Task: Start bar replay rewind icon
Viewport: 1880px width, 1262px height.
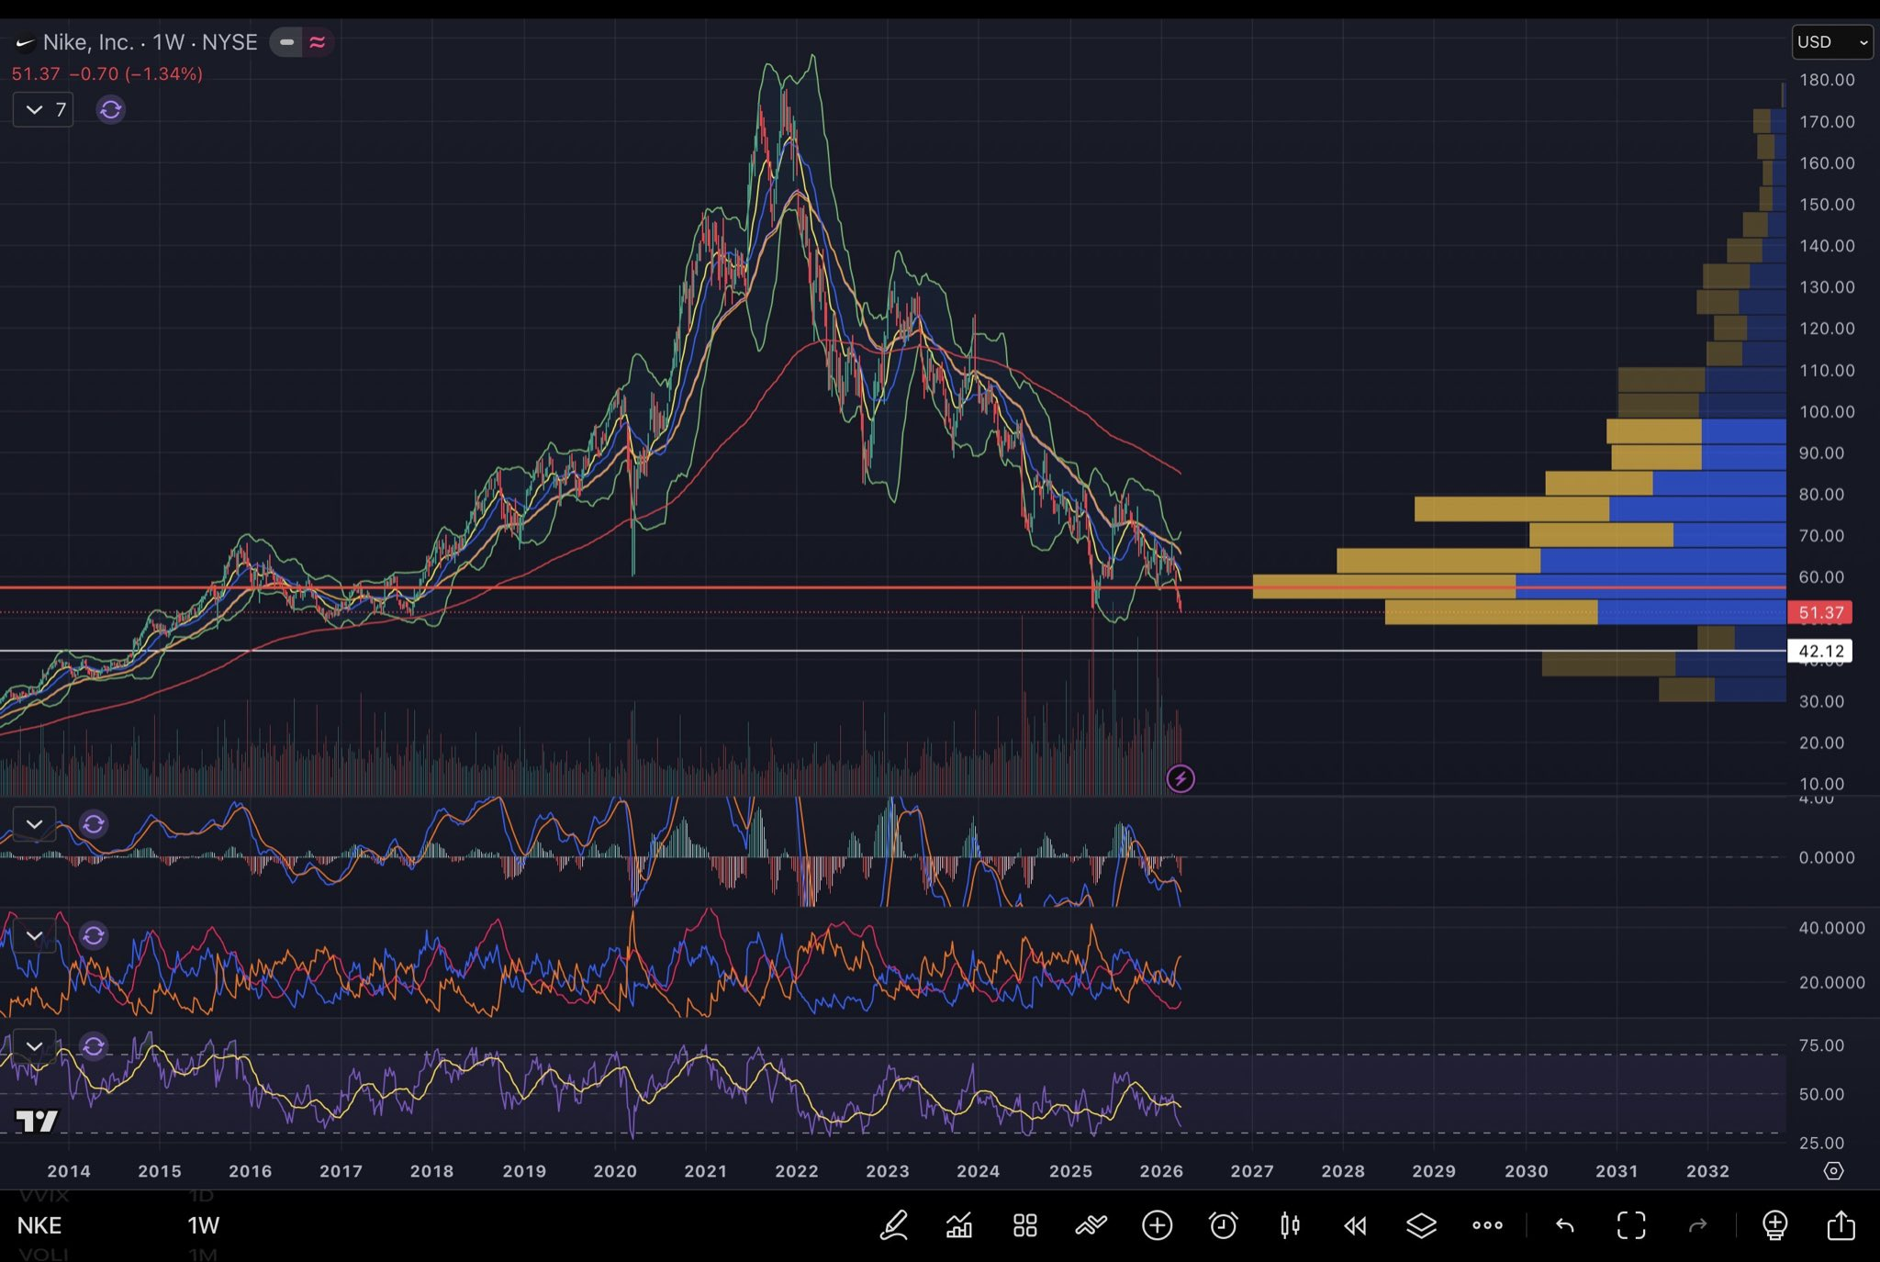Action: (1355, 1225)
